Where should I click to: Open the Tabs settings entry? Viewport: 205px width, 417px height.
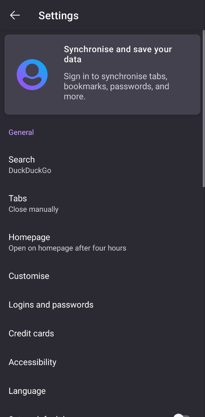coord(102,203)
